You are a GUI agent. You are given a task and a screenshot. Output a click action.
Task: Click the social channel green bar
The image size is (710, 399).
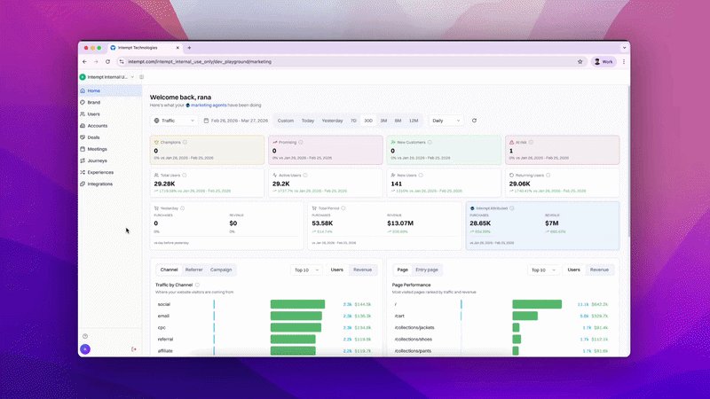pos(297,304)
